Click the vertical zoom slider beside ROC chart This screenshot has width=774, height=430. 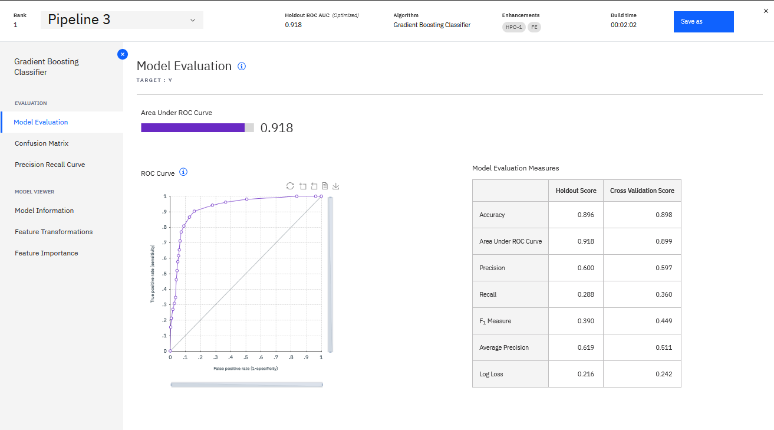[331, 274]
